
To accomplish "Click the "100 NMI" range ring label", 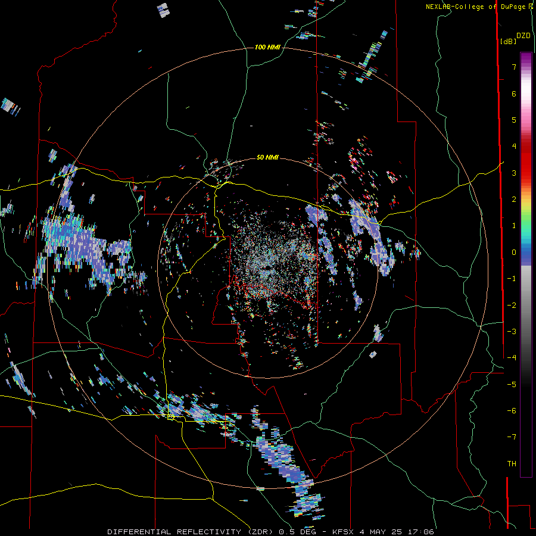I will click(x=267, y=47).
